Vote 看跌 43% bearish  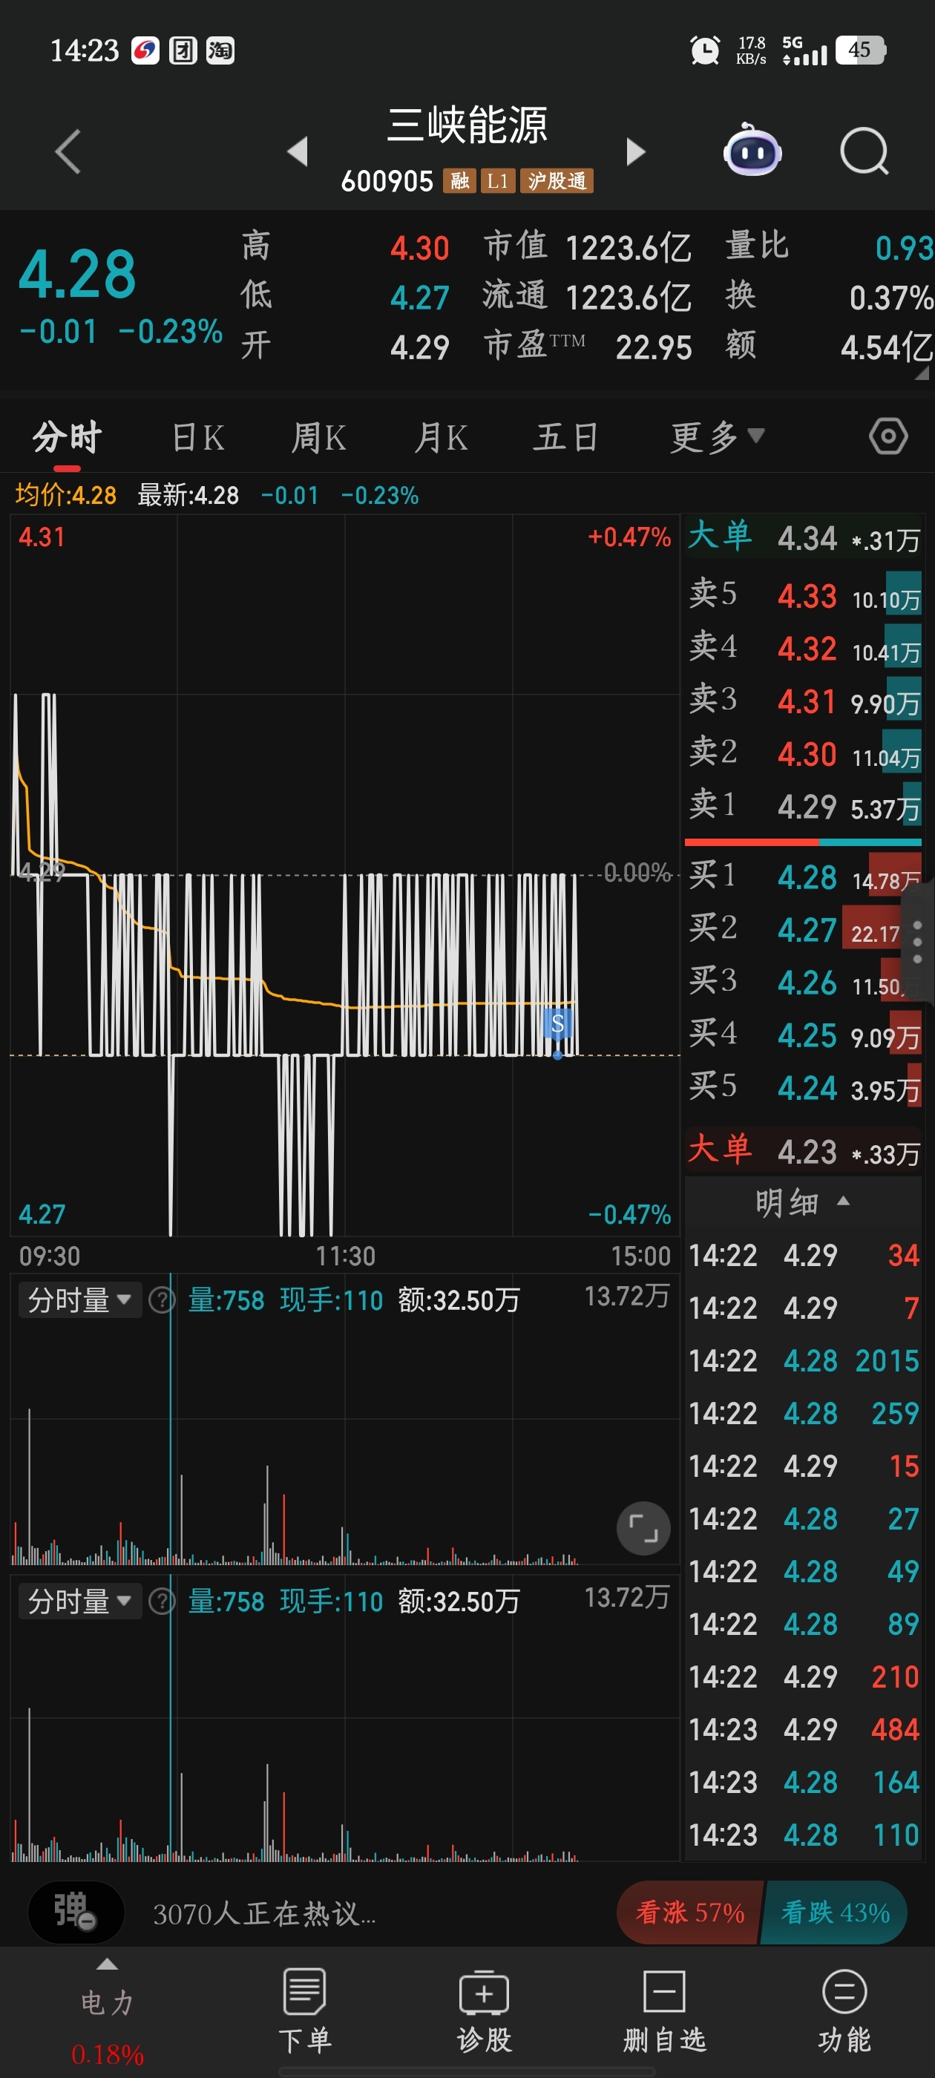click(x=835, y=1912)
